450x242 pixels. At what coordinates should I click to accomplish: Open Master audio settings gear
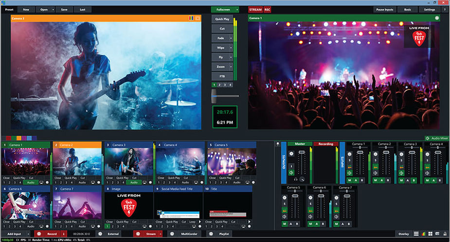tap(291, 154)
